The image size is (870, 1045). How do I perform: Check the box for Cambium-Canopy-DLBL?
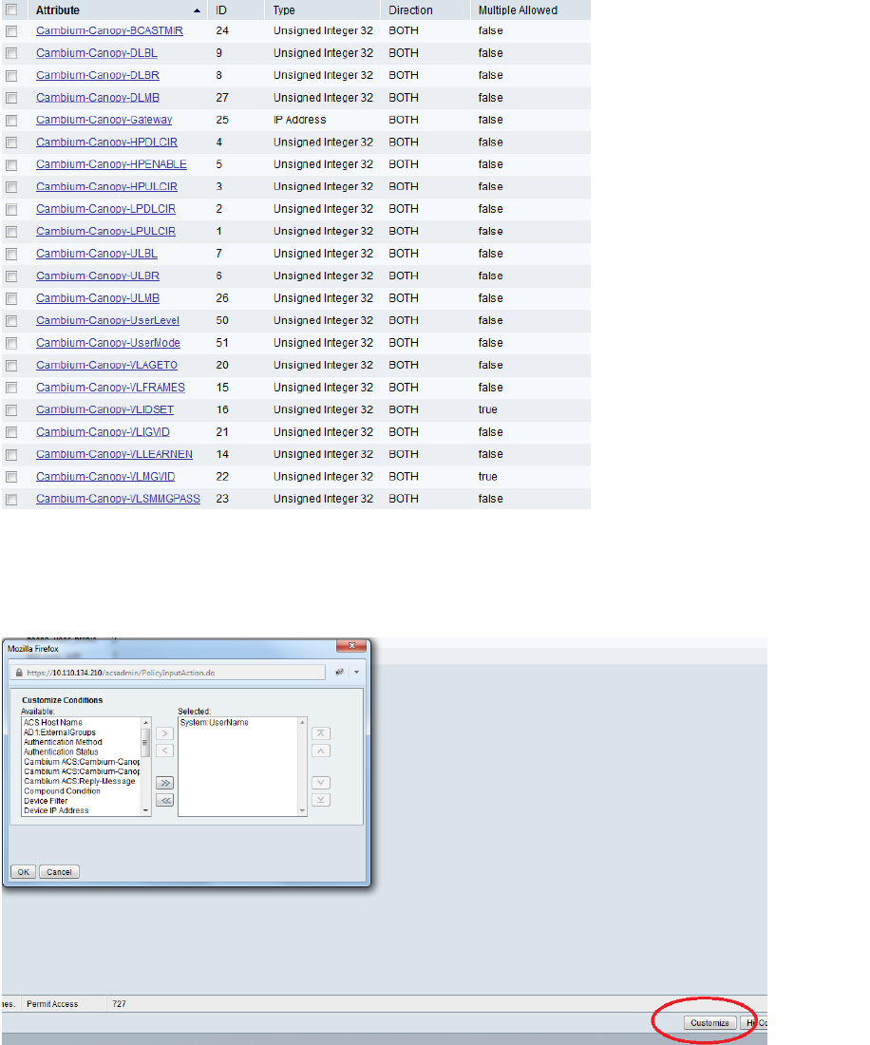pyautogui.click(x=11, y=53)
